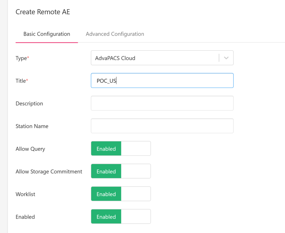The image size is (285, 233).
Task: Toggle the bottom Enabled status switch
Action: 121,217
